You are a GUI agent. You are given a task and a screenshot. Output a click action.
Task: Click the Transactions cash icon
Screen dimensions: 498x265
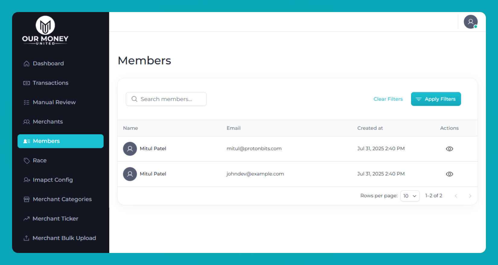pos(27,83)
